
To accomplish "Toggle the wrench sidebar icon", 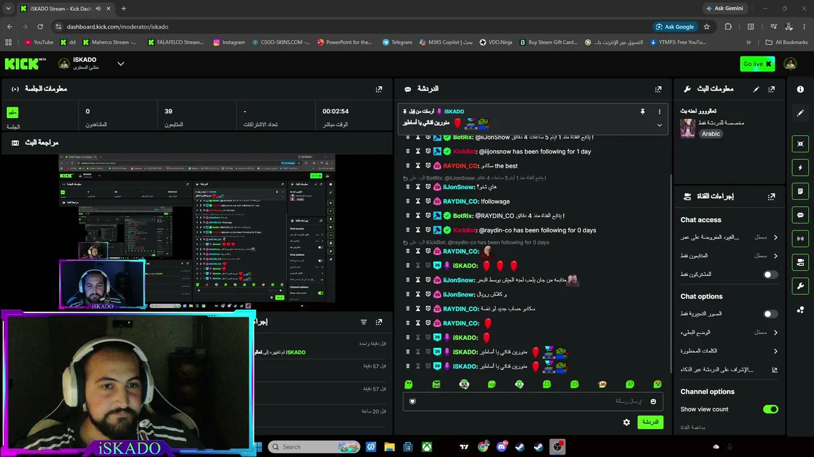I will 800,286.
